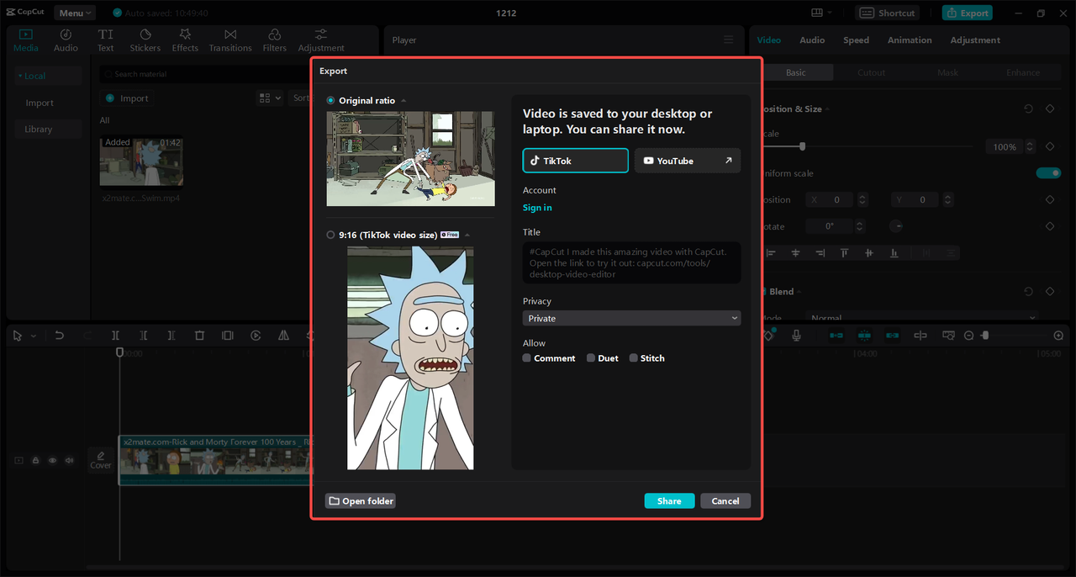Click the Mirror flip icon in timeline
The image size is (1076, 577).
point(283,336)
